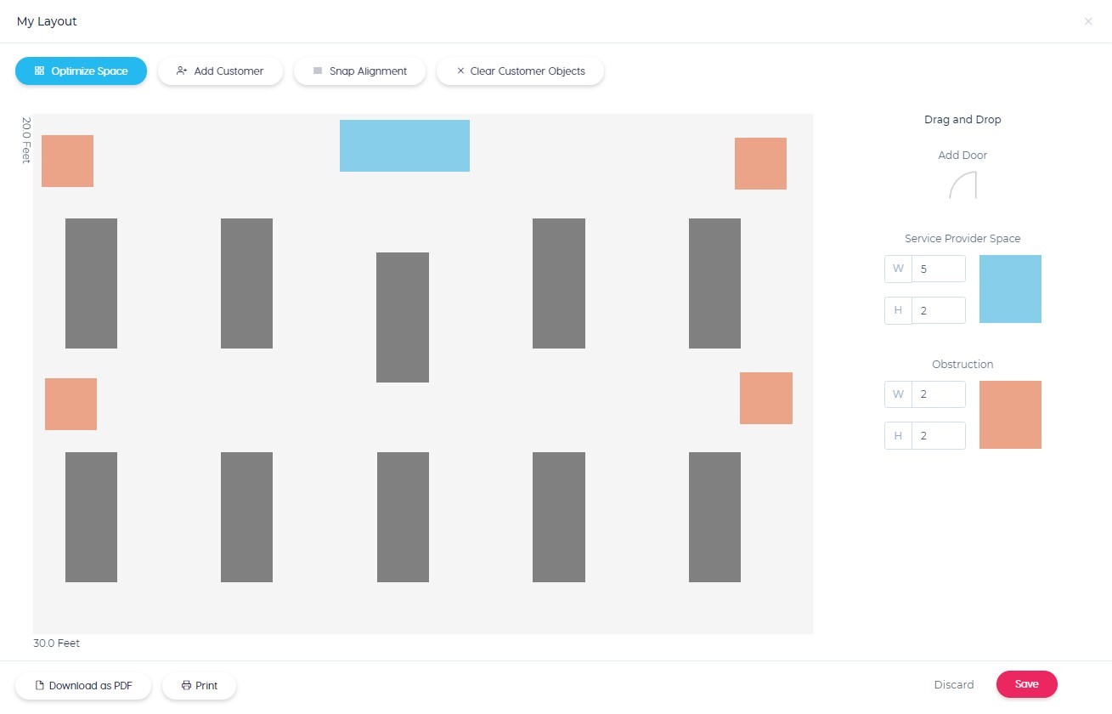The width and height of the screenshot is (1112, 714).
Task: Click the Add Door arc icon
Action: 962,185
